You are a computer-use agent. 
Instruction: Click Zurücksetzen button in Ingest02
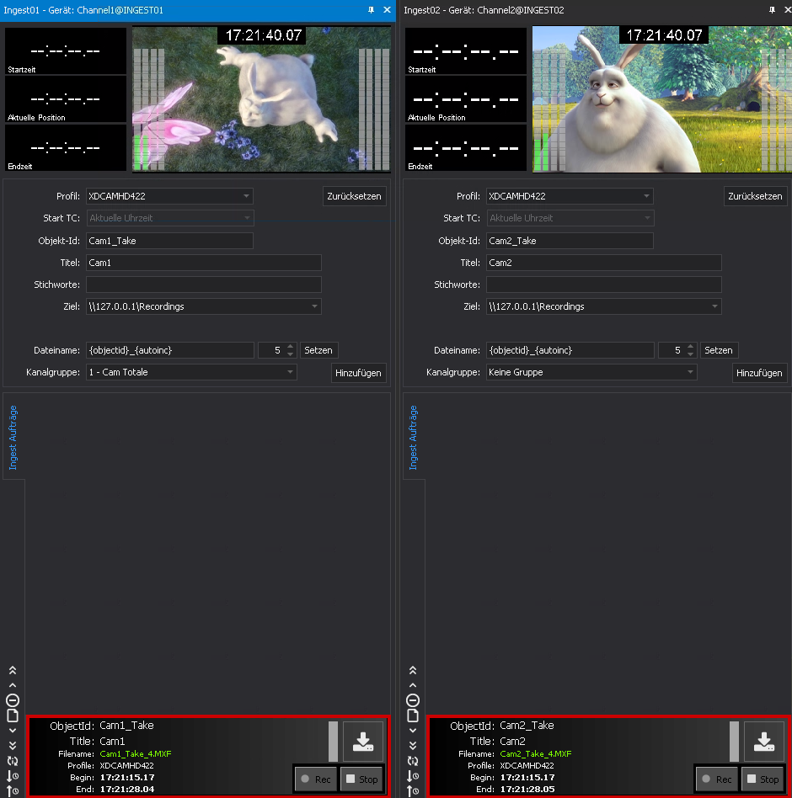click(755, 196)
